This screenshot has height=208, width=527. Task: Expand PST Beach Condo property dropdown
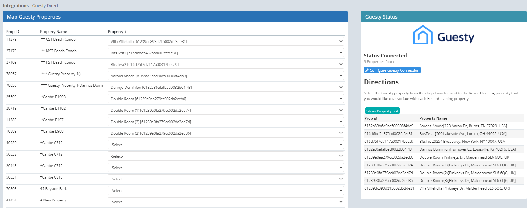[x=226, y=64]
